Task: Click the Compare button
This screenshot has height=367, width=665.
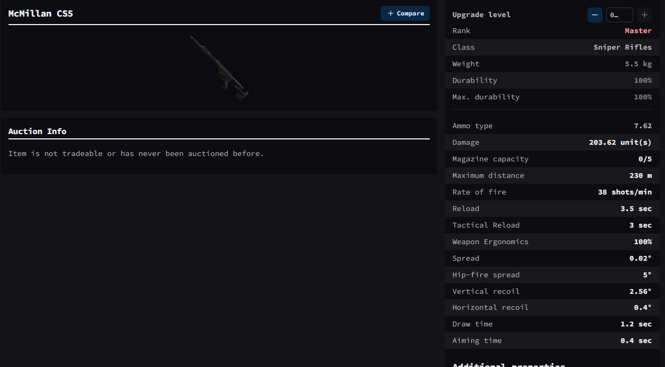Action: (x=405, y=13)
